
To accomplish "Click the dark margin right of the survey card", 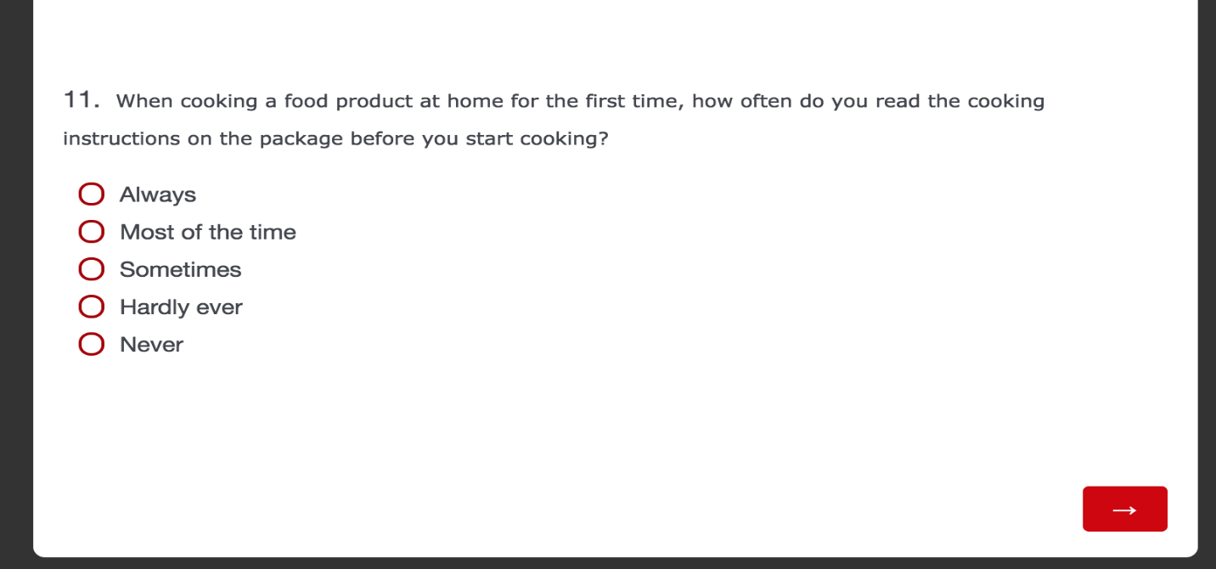I will tap(1207, 284).
